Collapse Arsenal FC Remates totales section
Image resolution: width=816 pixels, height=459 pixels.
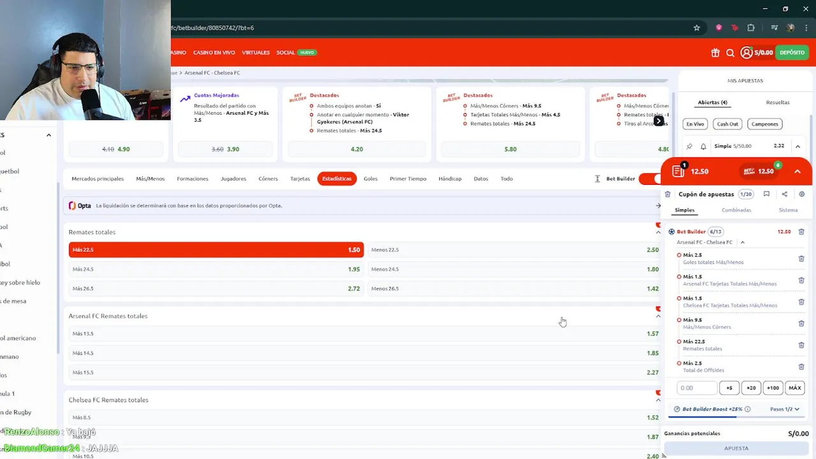click(x=658, y=316)
